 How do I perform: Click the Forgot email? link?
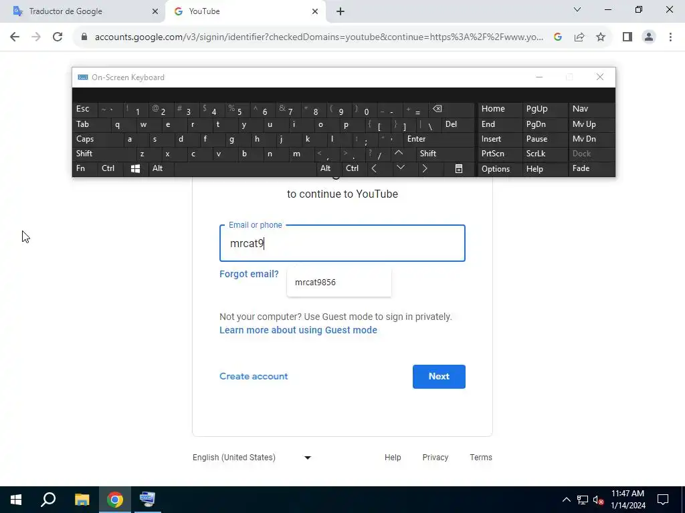pyautogui.click(x=249, y=274)
